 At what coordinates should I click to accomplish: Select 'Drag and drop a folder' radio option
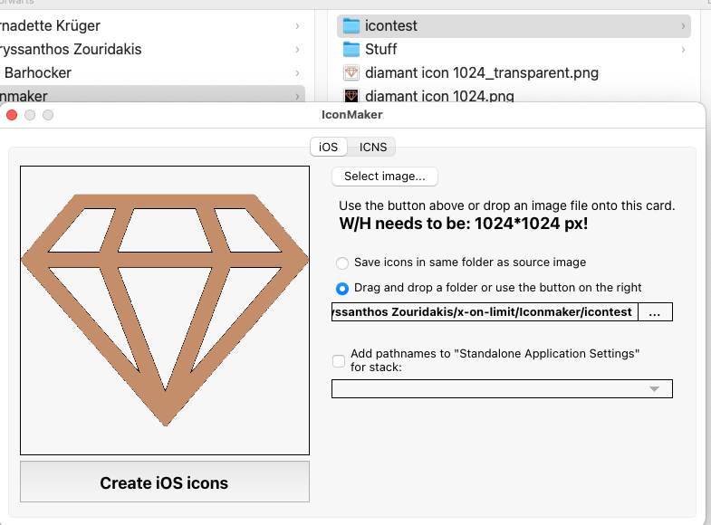pyautogui.click(x=342, y=288)
